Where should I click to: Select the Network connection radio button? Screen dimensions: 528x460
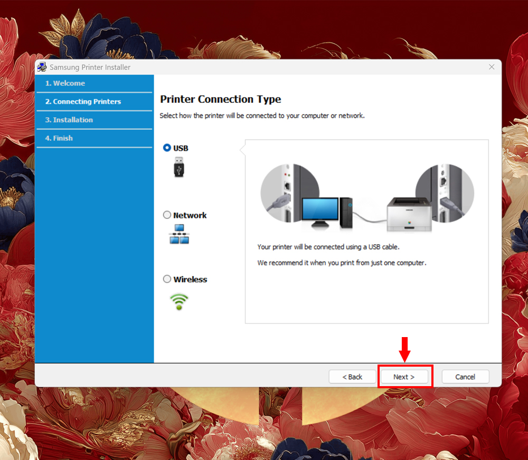167,215
